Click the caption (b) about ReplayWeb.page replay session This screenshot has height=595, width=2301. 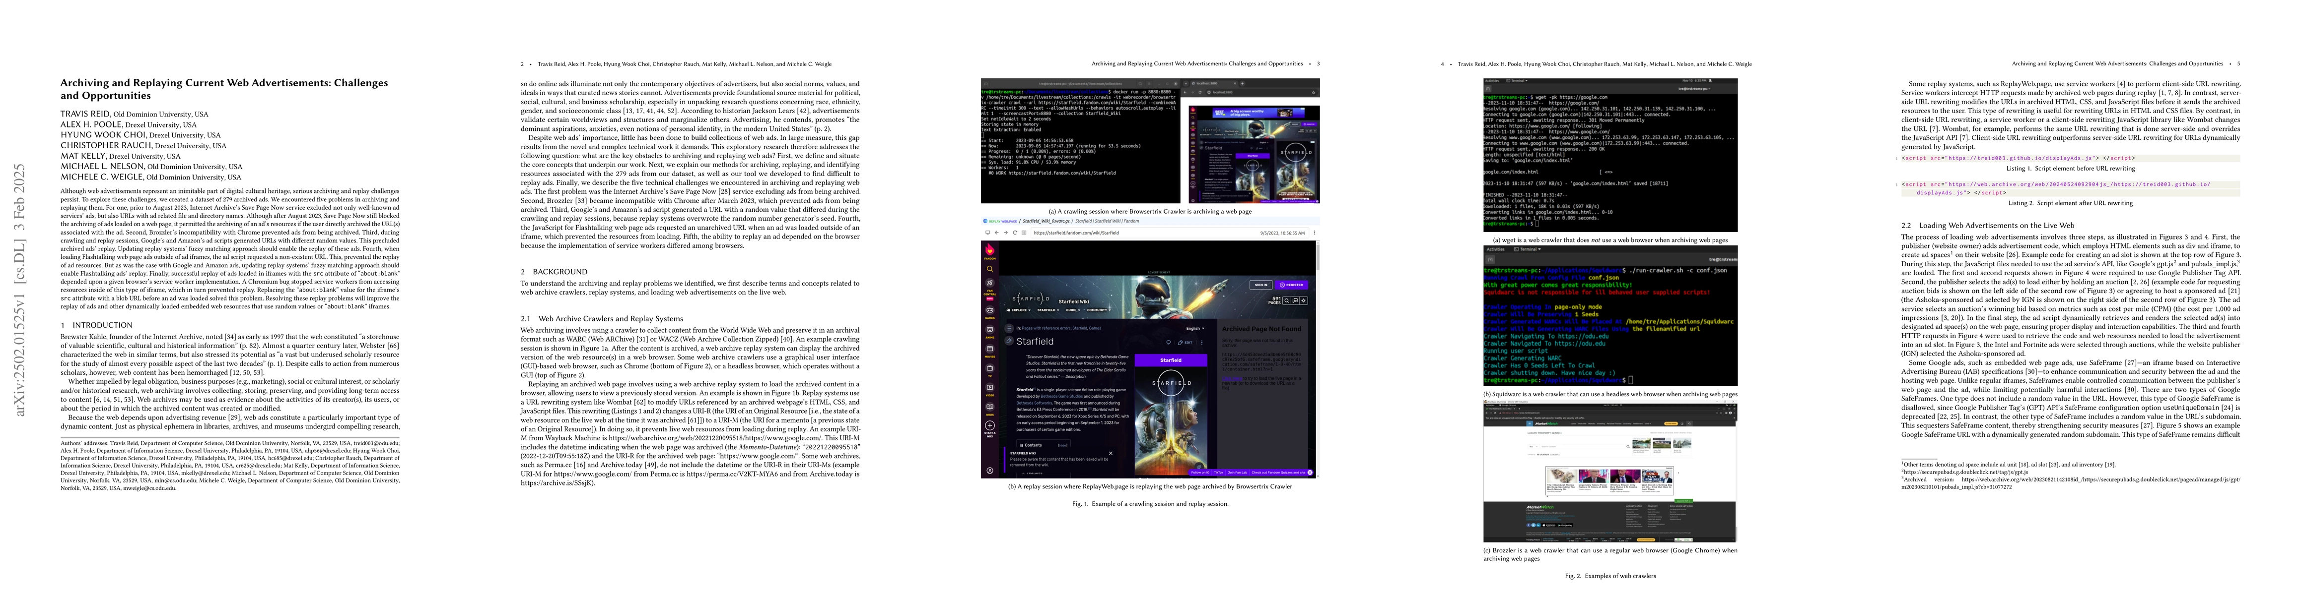click(x=1150, y=486)
